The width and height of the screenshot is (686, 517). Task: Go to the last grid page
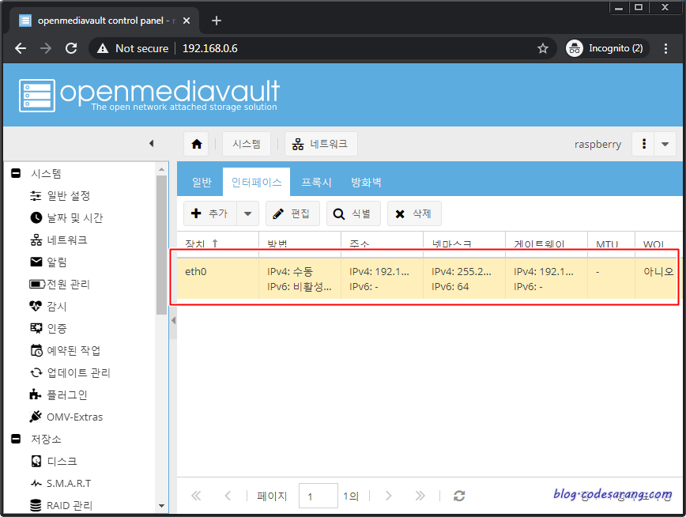pos(420,496)
